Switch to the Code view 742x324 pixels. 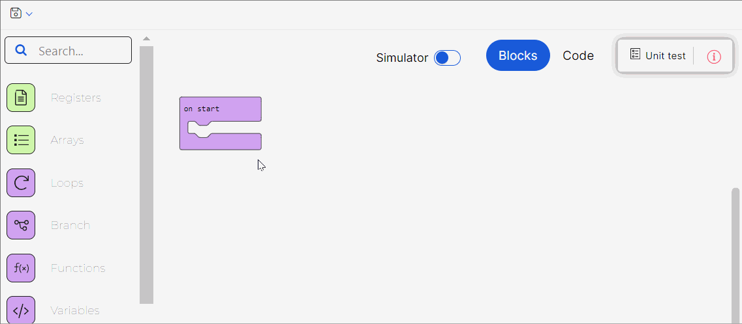tap(578, 56)
